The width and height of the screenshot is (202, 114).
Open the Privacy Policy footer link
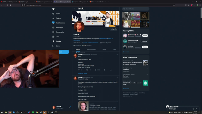tap(135, 93)
